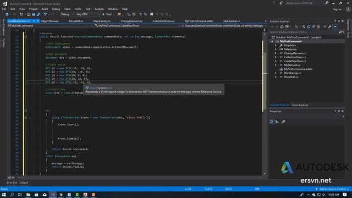Click the Property Pages wrench in Properties panel
This screenshot has height=198, width=352.
(x=283, y=122)
